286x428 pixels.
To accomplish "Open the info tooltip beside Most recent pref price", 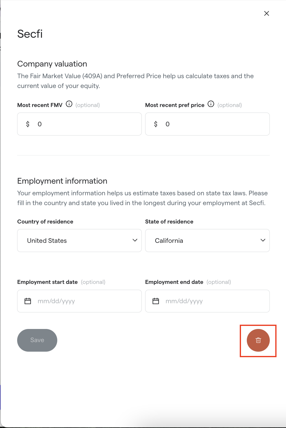I will click(211, 104).
